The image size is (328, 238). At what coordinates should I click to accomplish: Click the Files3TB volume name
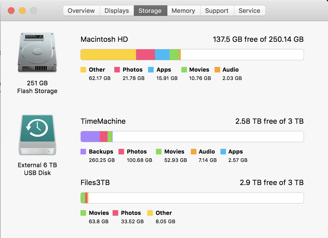[x=95, y=183]
